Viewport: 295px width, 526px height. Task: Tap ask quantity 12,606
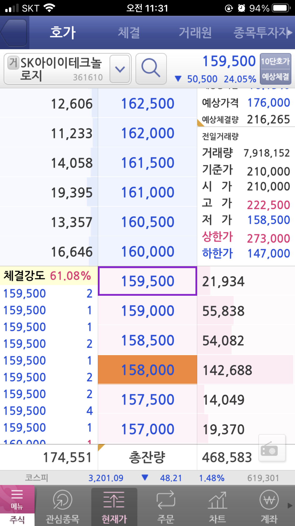[x=72, y=104]
